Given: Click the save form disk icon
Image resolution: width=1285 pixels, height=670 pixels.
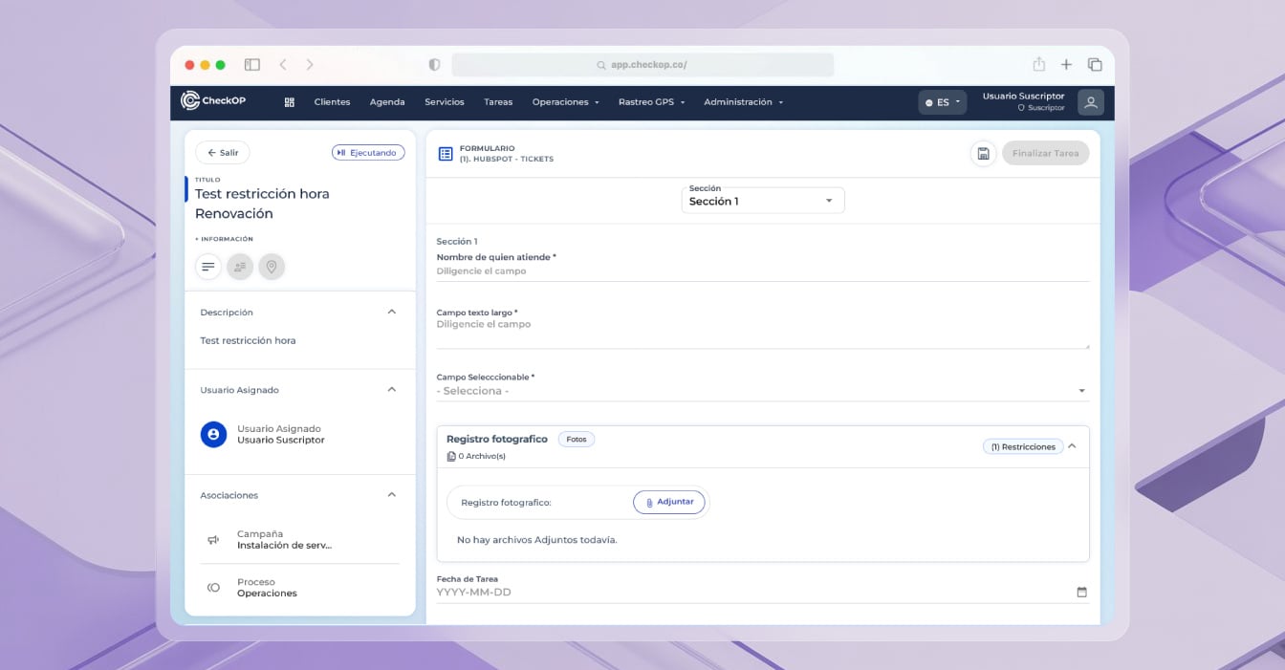Looking at the screenshot, I should click(983, 153).
